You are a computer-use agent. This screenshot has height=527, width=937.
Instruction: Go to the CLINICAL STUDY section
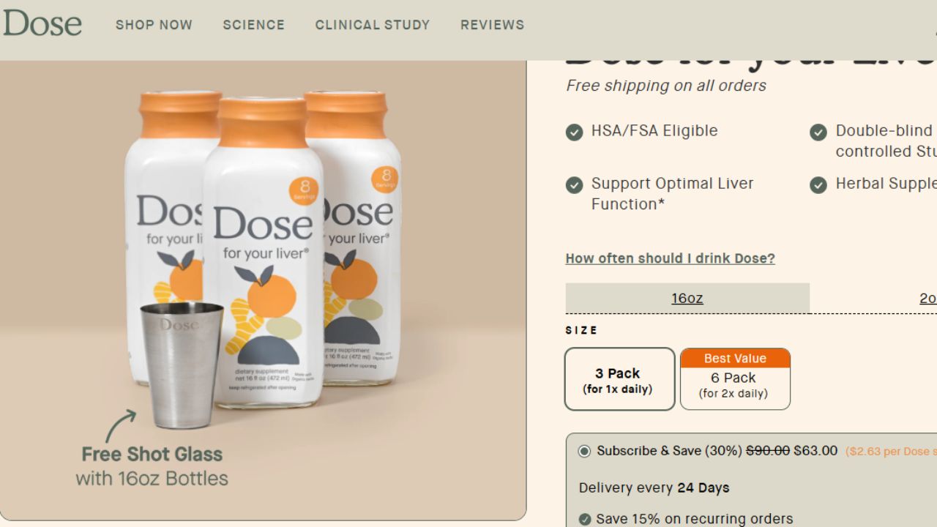coord(372,24)
